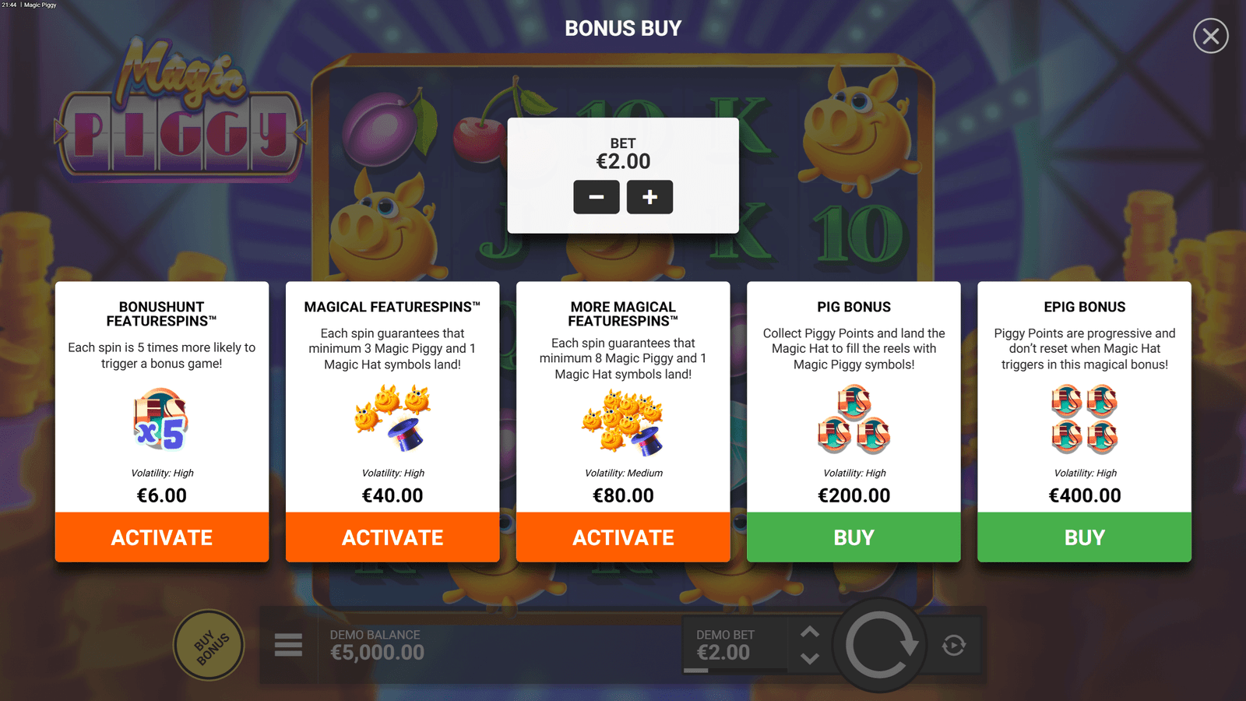Raise demo bet with up chevron
Screen dimensions: 1246x701
[810, 632]
